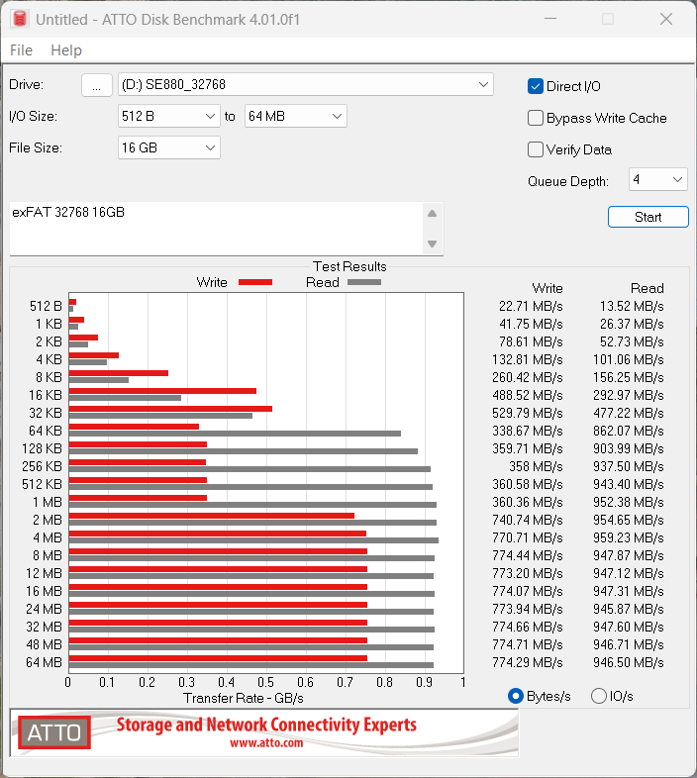Click the Write column header in results
Screen dimensions: 697x778
pos(548,288)
